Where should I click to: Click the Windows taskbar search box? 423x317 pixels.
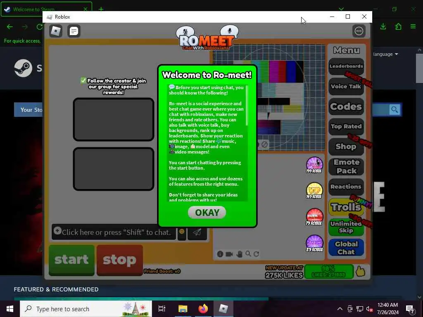pyautogui.click(x=86, y=309)
